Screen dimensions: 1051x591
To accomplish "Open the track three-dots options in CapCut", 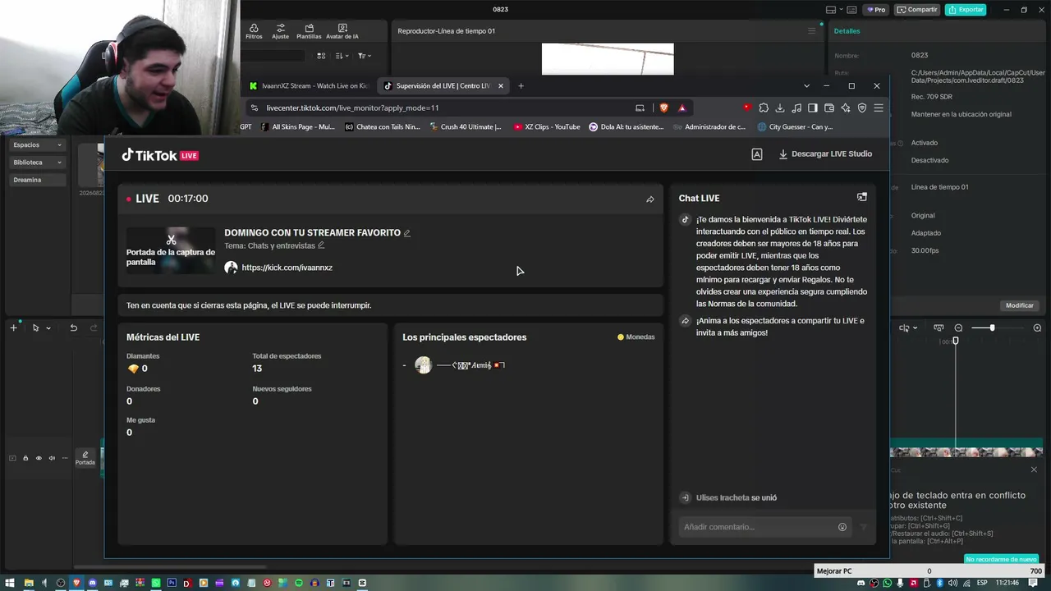I will point(64,458).
